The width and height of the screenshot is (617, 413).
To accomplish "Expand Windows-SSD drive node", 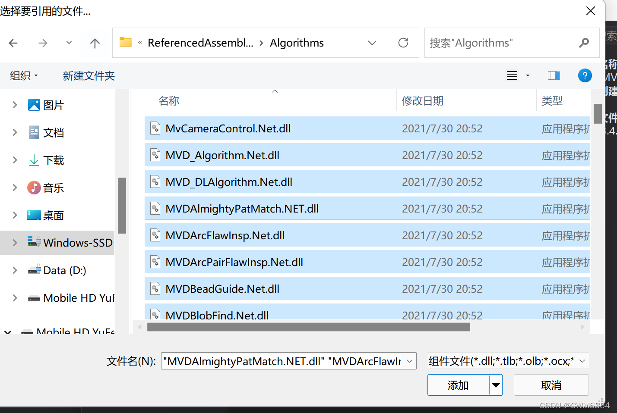I will (x=15, y=243).
